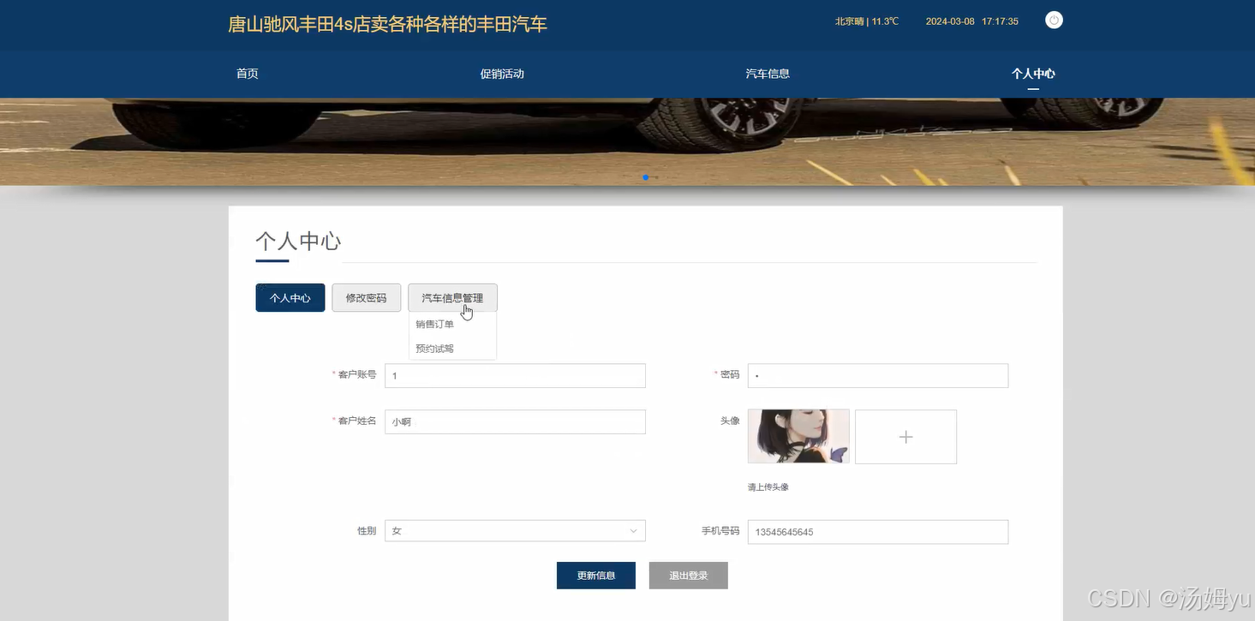Click the 密码 input field
Viewport: 1255px width, 621px height.
878,376
